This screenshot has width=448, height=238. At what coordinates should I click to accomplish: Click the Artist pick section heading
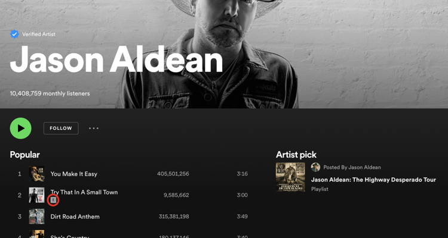(x=296, y=155)
